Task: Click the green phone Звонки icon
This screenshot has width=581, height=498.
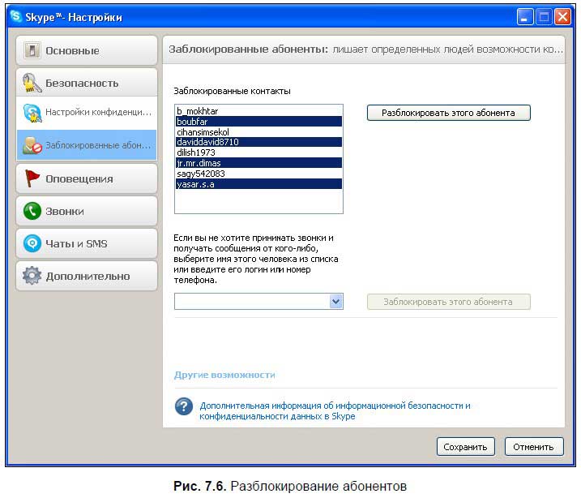Action: [x=32, y=211]
